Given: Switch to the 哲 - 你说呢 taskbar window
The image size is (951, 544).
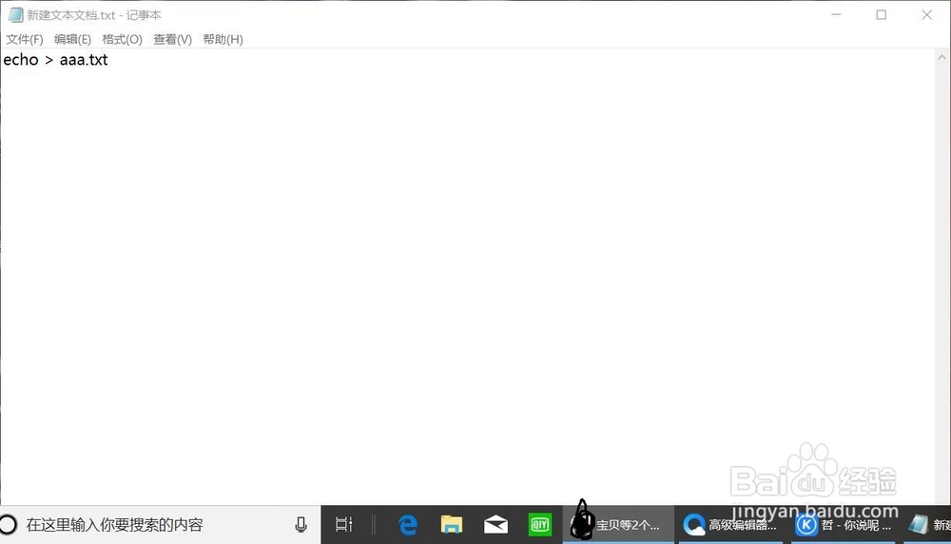Looking at the screenshot, I should 844,525.
